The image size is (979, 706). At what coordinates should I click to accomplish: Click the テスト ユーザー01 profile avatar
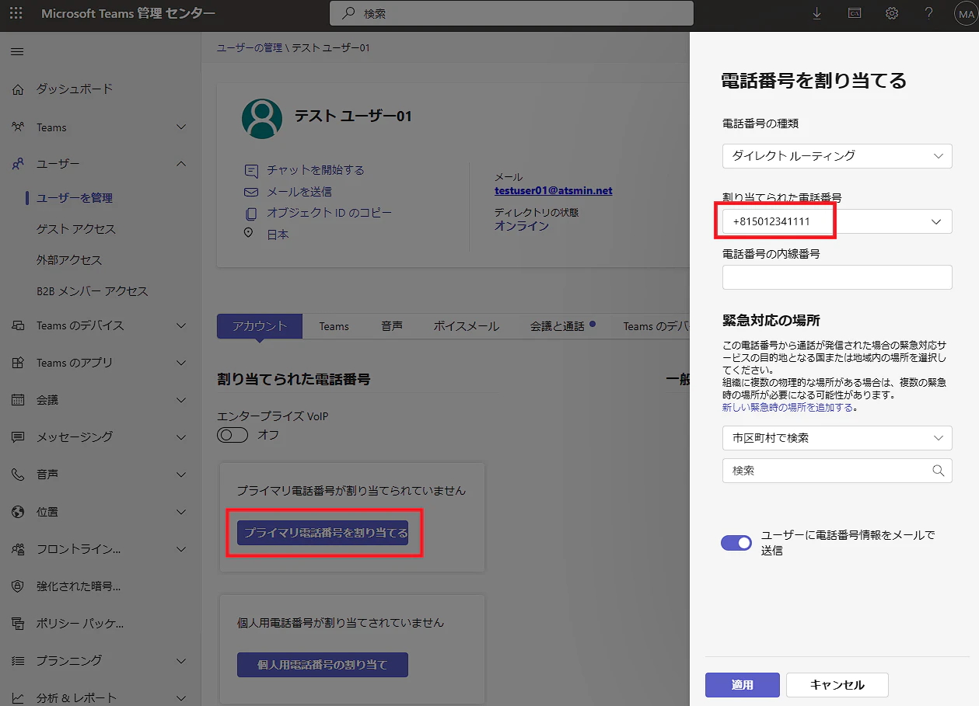point(262,119)
